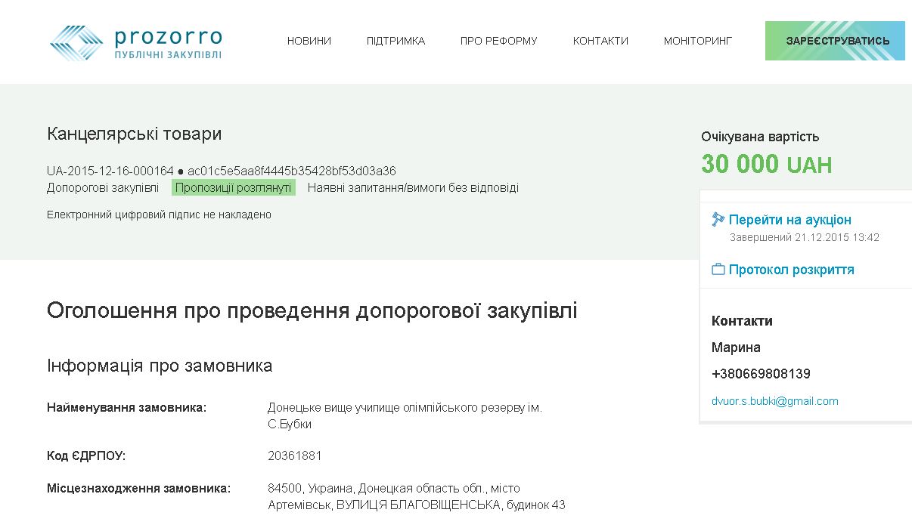Click the briefcase icon beside Протокол розкриття
912x528 pixels.
click(718, 270)
